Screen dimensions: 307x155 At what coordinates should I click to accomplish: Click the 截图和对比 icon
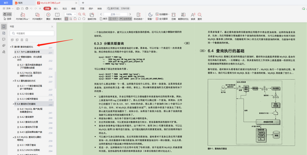coord(183,16)
